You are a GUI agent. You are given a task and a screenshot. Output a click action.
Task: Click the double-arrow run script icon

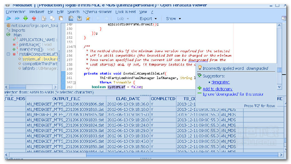coord(17,19)
